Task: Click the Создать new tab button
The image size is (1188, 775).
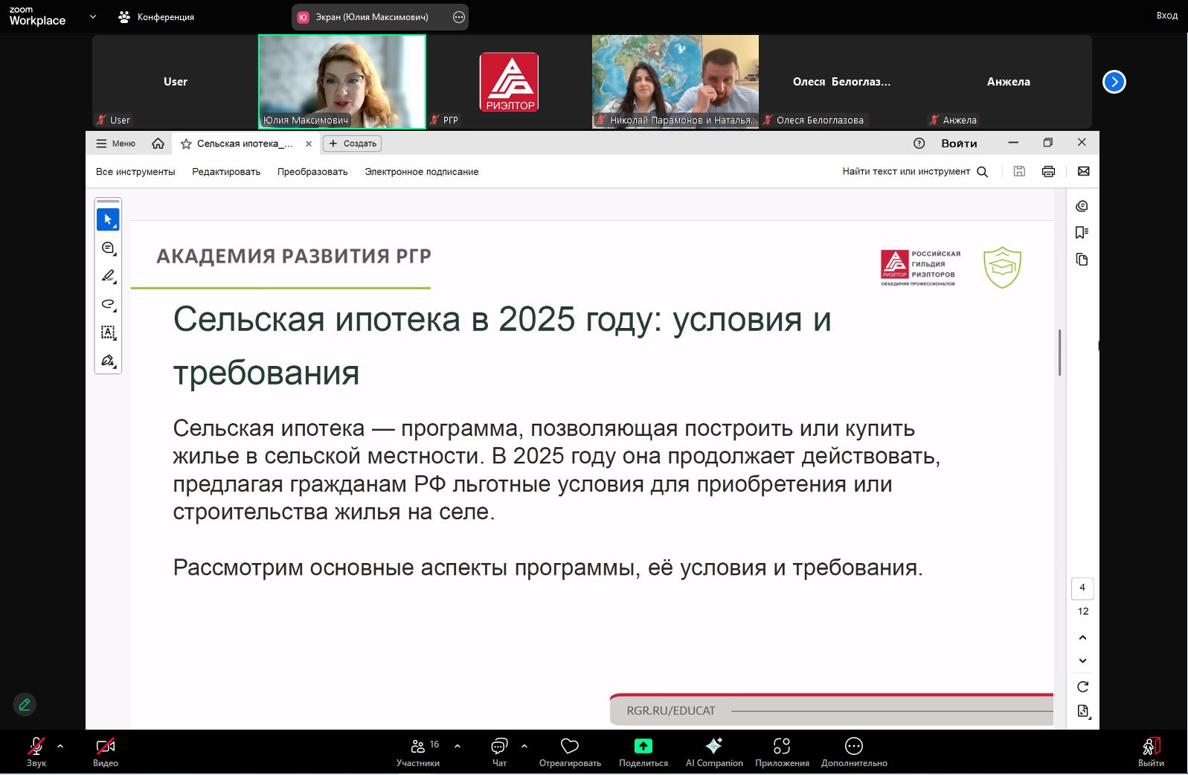Action: (353, 144)
